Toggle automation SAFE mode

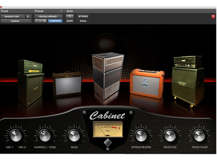(x=70, y=21)
